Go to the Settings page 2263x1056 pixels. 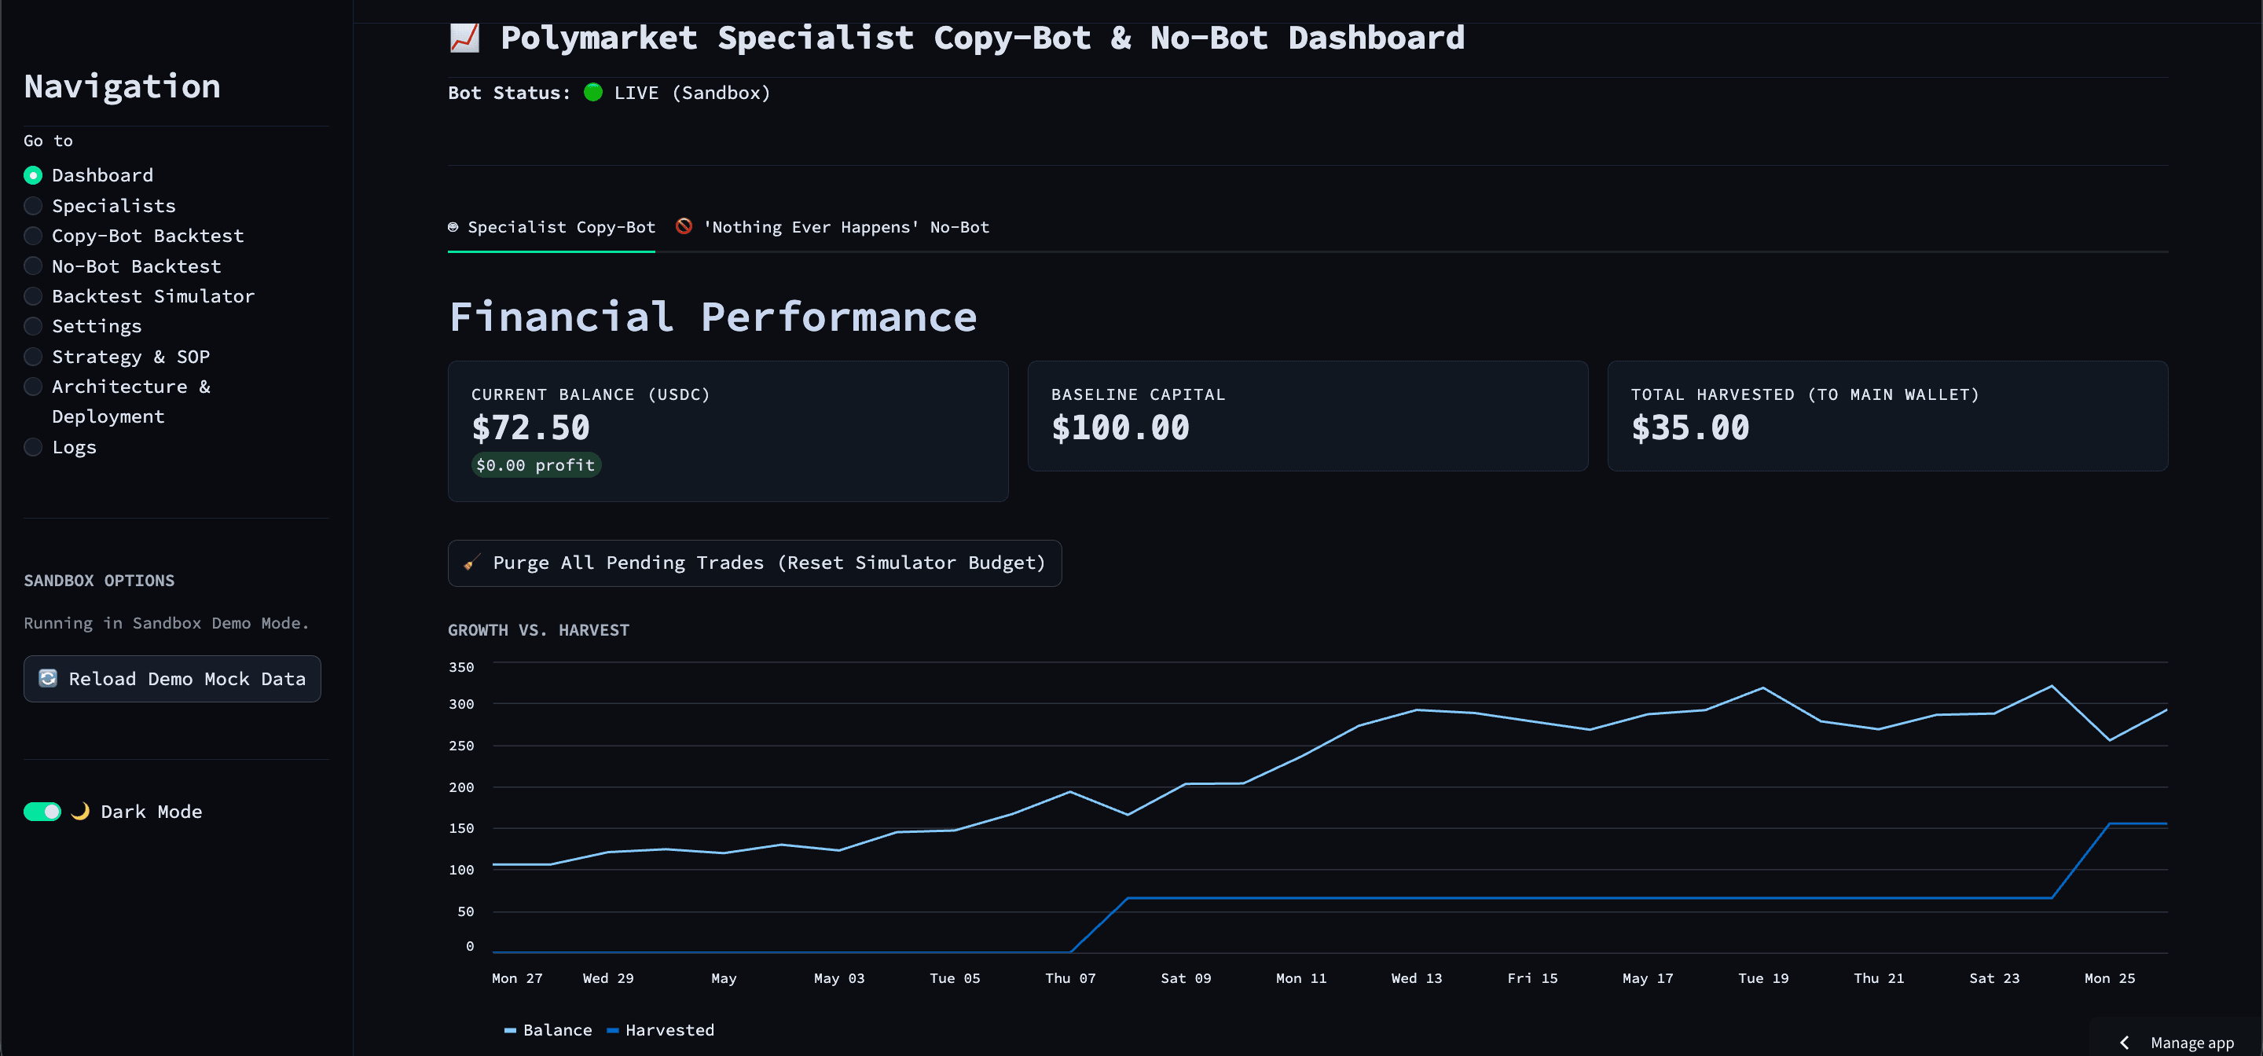click(x=83, y=326)
